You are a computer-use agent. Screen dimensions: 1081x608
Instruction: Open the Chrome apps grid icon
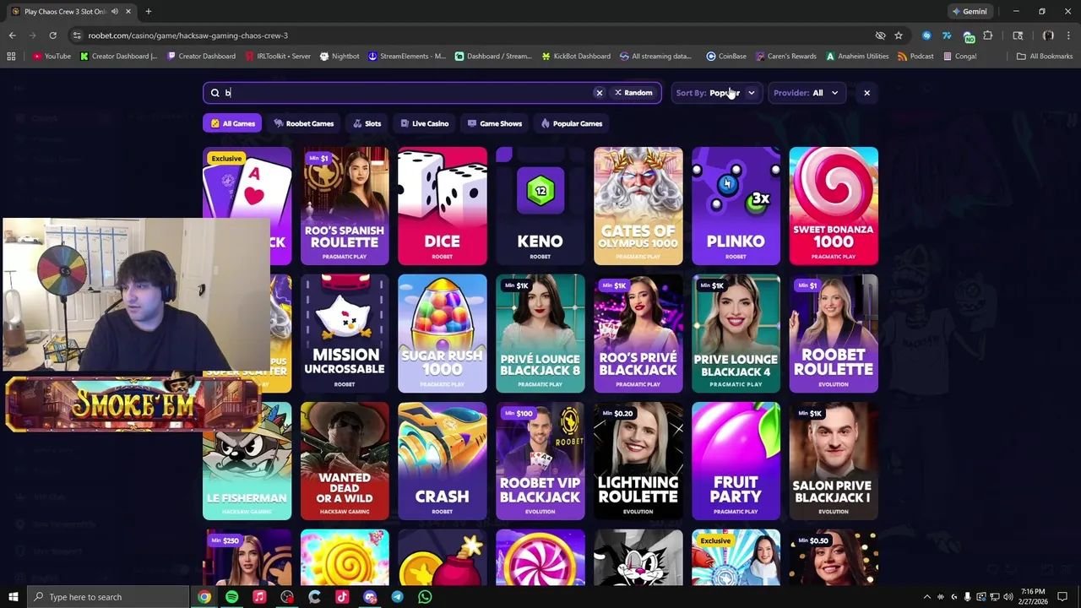[x=11, y=57]
